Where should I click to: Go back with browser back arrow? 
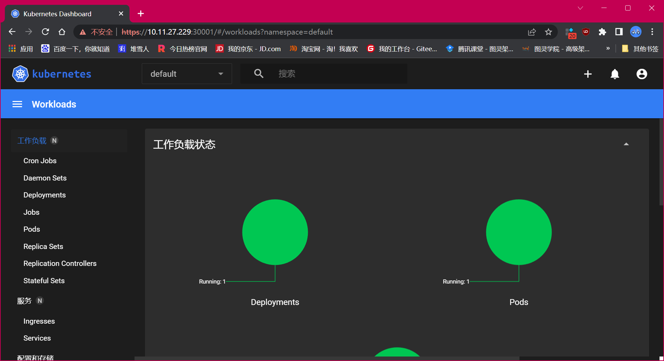click(12, 32)
